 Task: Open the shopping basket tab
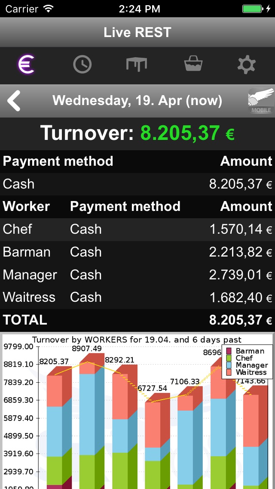click(x=193, y=64)
